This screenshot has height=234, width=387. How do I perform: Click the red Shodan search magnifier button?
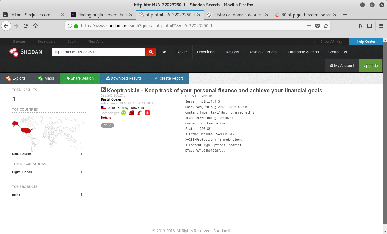click(151, 52)
